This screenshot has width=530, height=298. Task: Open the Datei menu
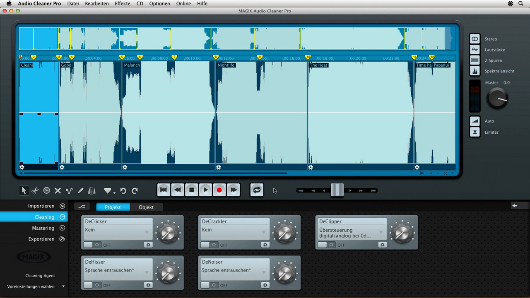pyautogui.click(x=73, y=3)
